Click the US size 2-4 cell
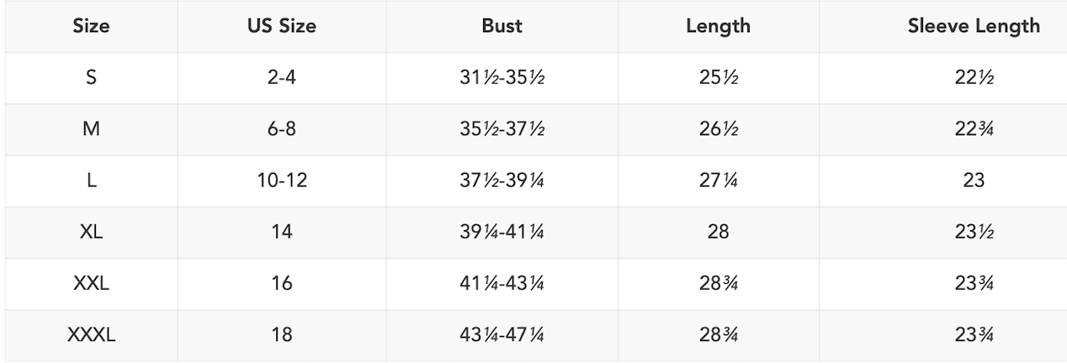This screenshot has width=1067, height=363. [x=282, y=78]
